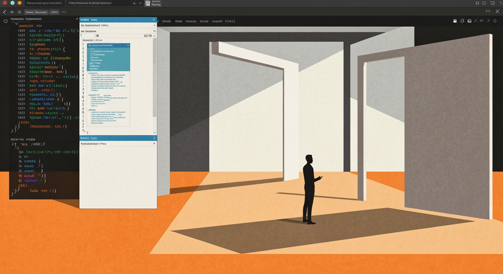
Task: Open the tab showing a square app icon
Action: (153, 3)
